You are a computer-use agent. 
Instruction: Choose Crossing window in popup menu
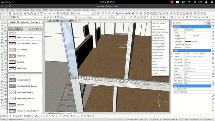[159, 38]
